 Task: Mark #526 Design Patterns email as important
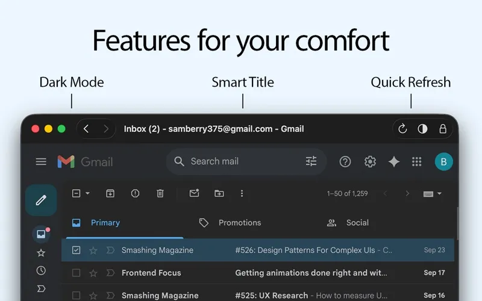pos(110,250)
